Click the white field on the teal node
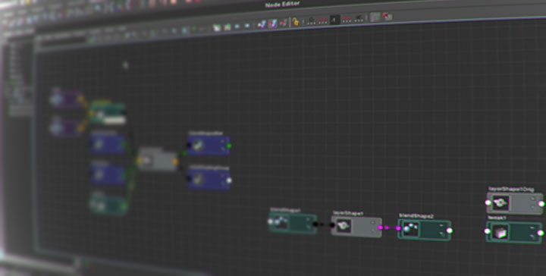Screen dimensions: 546x276 [115, 120]
